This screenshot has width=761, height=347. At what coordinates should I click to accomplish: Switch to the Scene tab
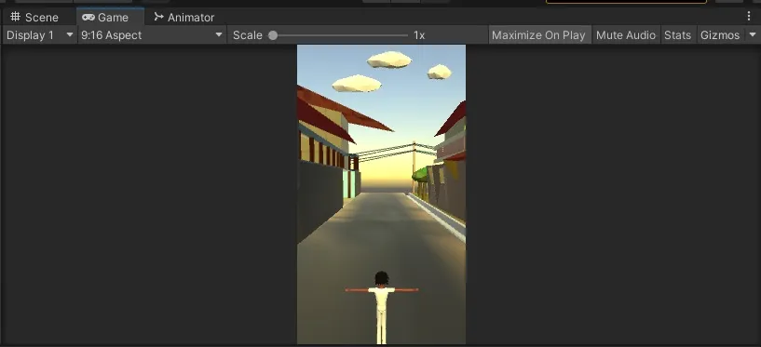click(x=34, y=17)
